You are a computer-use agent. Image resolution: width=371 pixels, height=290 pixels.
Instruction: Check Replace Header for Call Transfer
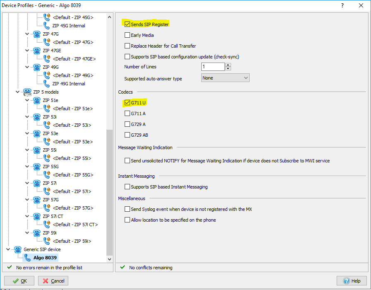tap(127, 46)
